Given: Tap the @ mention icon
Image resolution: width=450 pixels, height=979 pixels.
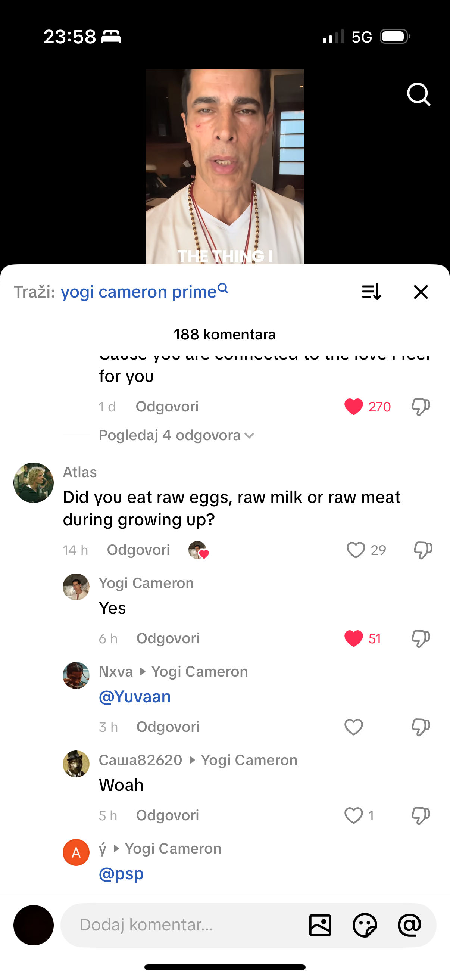Looking at the screenshot, I should (409, 925).
